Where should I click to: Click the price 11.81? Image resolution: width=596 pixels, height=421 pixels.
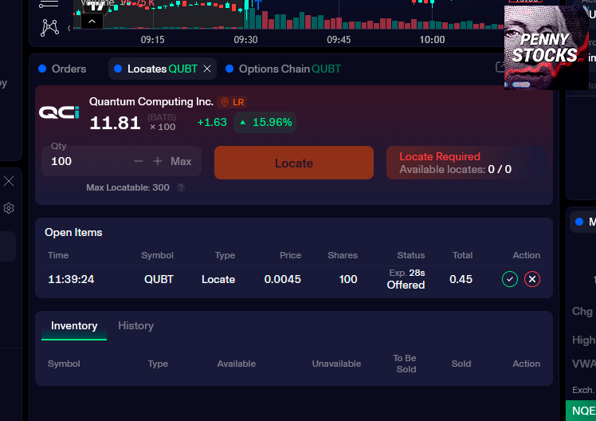tap(115, 123)
